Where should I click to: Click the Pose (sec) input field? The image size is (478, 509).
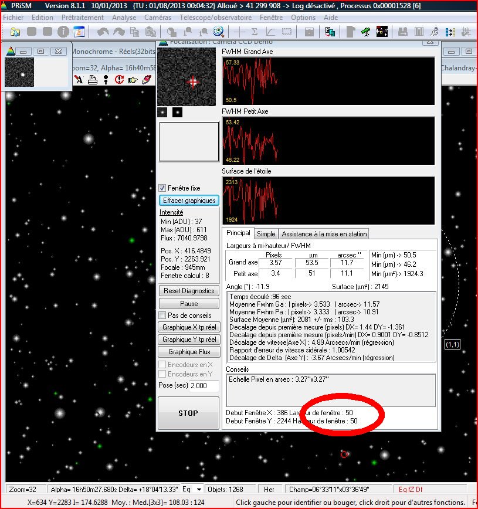[196, 385]
